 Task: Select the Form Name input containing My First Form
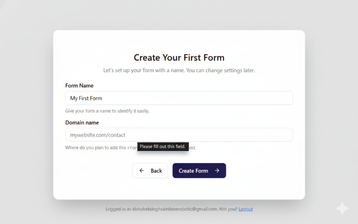pos(179,98)
